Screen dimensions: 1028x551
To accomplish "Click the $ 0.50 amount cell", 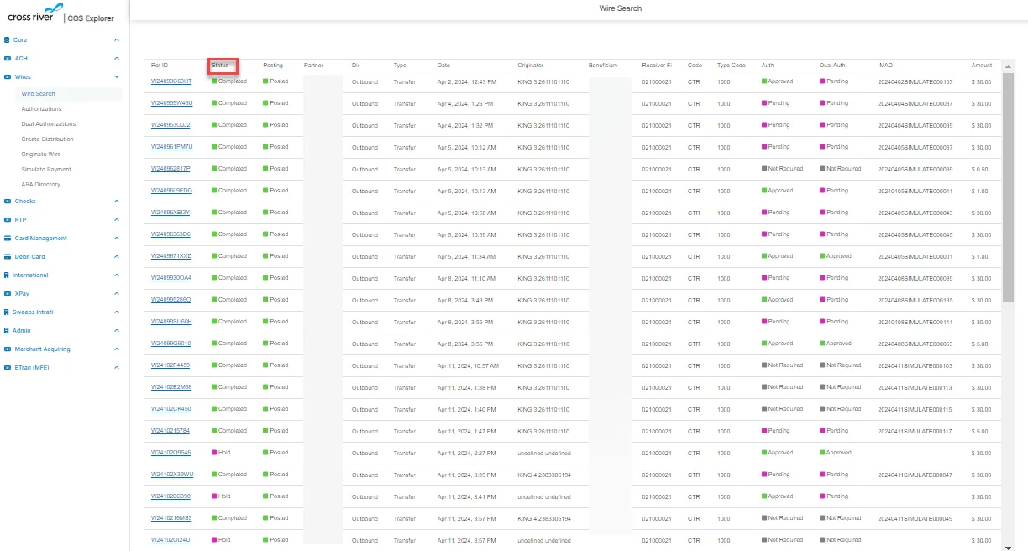I will coord(981,169).
